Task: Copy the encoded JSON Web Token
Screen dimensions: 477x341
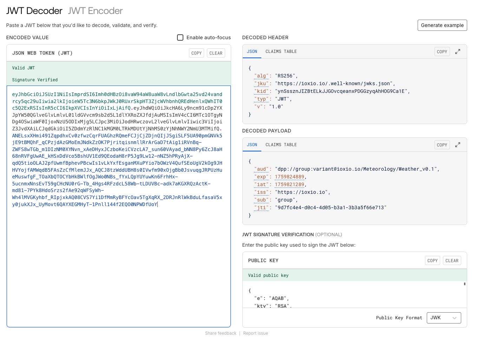Action: pyautogui.click(x=196, y=53)
